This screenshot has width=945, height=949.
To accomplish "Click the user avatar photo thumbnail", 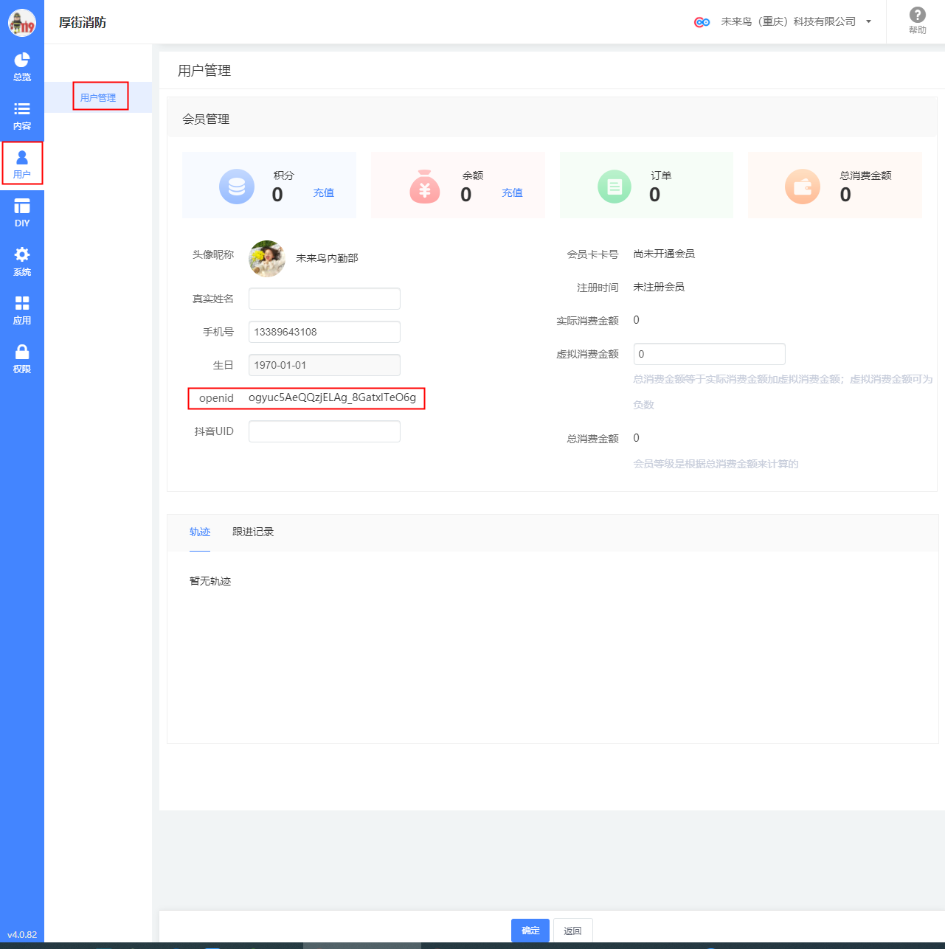I will coord(267,258).
